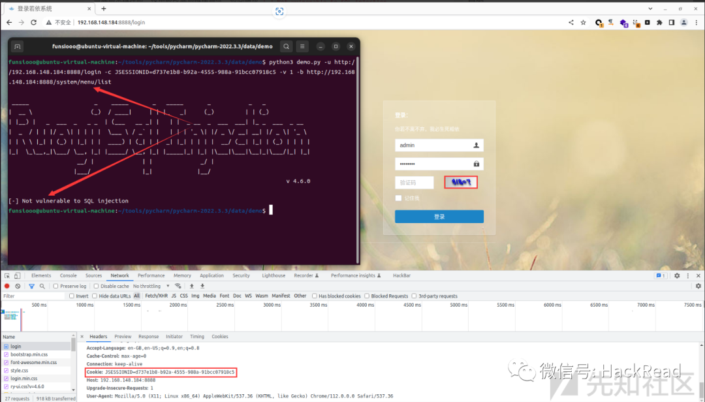Toggle the network filter funnel icon
The height and width of the screenshot is (402, 705).
click(31, 286)
